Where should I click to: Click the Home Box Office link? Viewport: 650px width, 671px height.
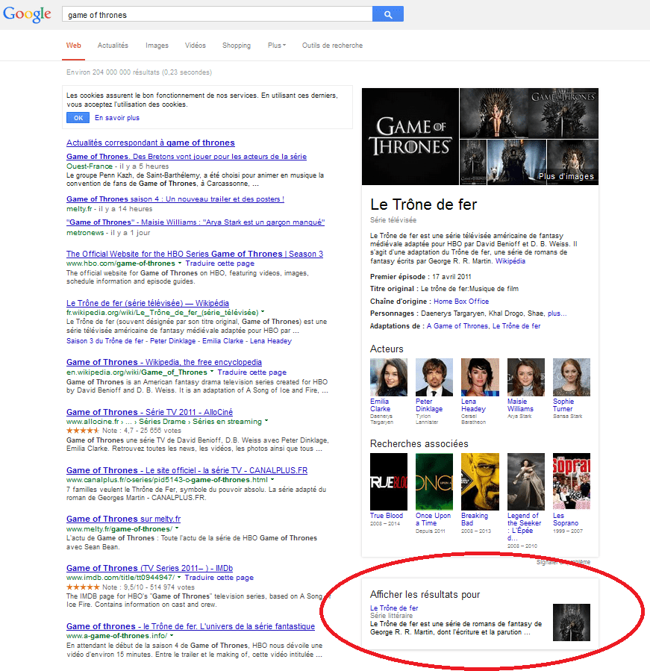click(x=461, y=302)
